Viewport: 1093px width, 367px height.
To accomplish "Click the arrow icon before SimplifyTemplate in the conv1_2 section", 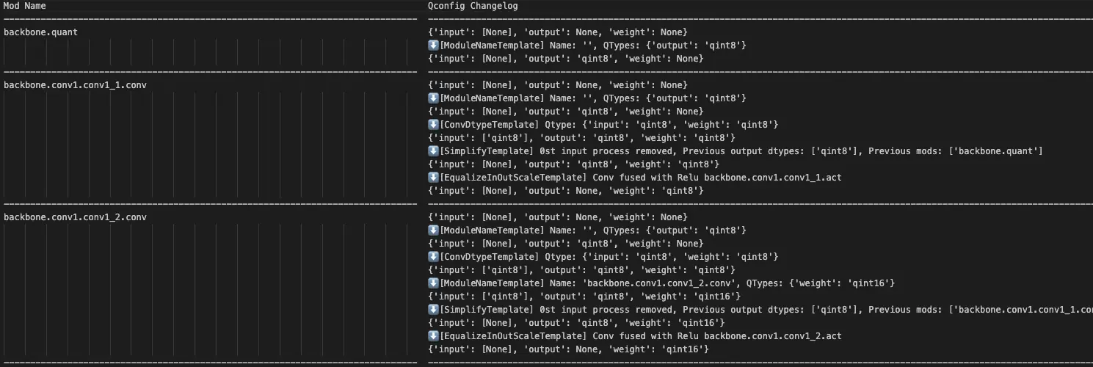I will point(433,310).
